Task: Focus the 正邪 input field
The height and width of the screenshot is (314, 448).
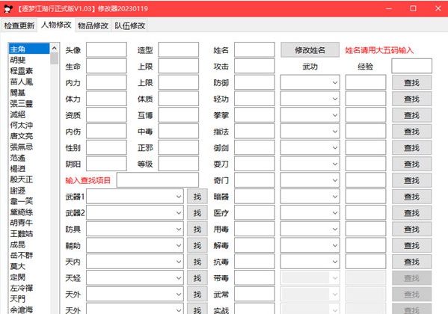Action: coord(179,148)
